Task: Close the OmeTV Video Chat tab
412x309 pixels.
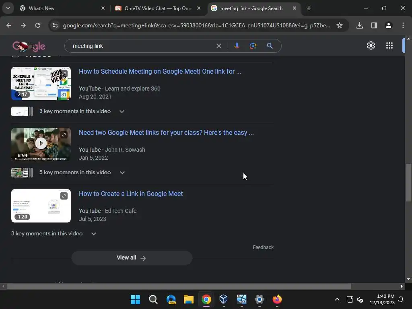Action: [199, 8]
